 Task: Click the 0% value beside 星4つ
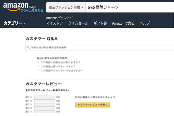click(x=58, y=101)
